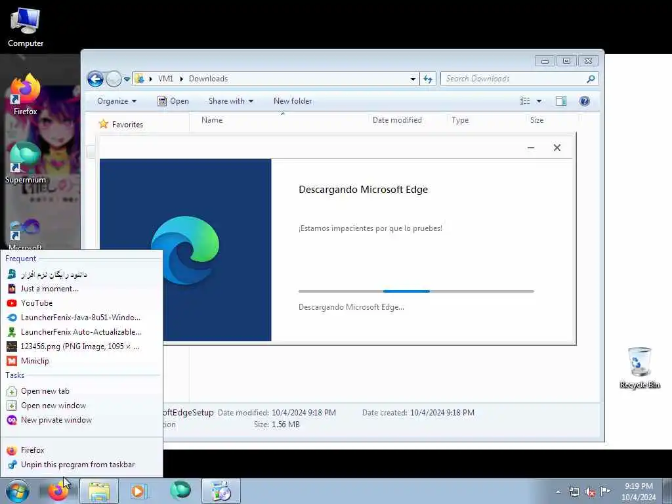Refresh the Downloads folder view
The width and height of the screenshot is (672, 504).
[x=428, y=79]
